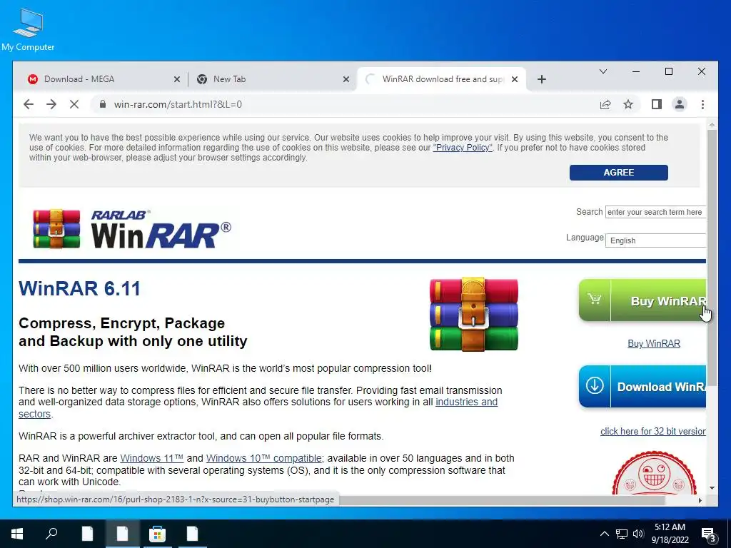Select WinRAR download free tab

click(x=441, y=78)
